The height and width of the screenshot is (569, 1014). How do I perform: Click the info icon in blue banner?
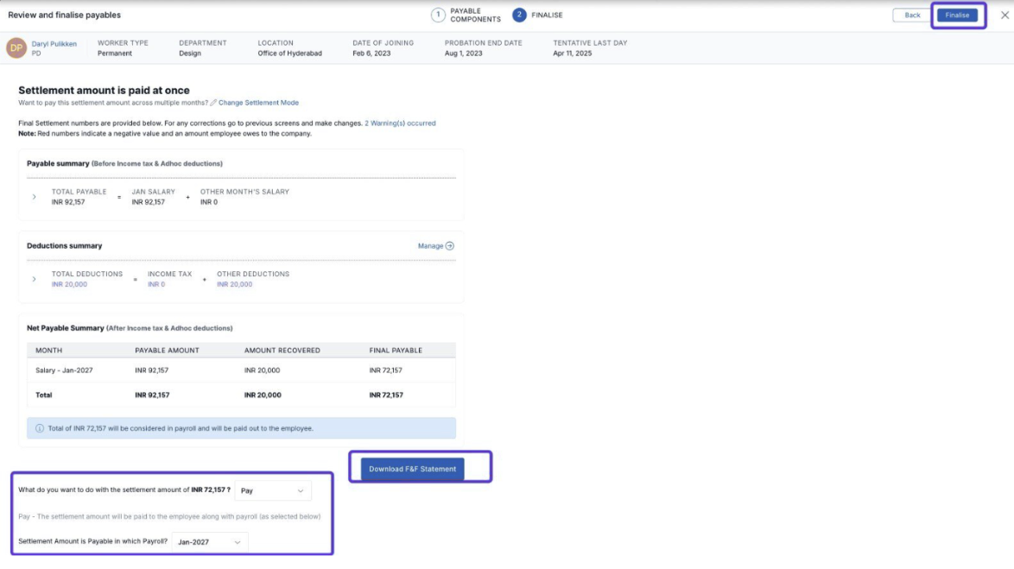point(40,428)
